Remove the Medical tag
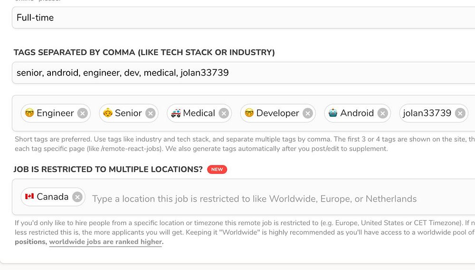 tap(224, 113)
